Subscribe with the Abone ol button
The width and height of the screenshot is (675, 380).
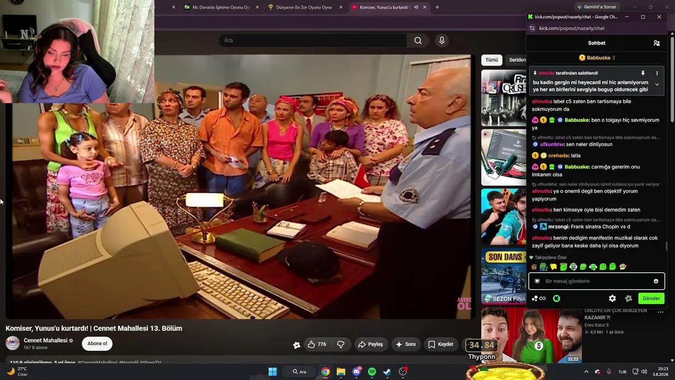pyautogui.click(x=97, y=344)
